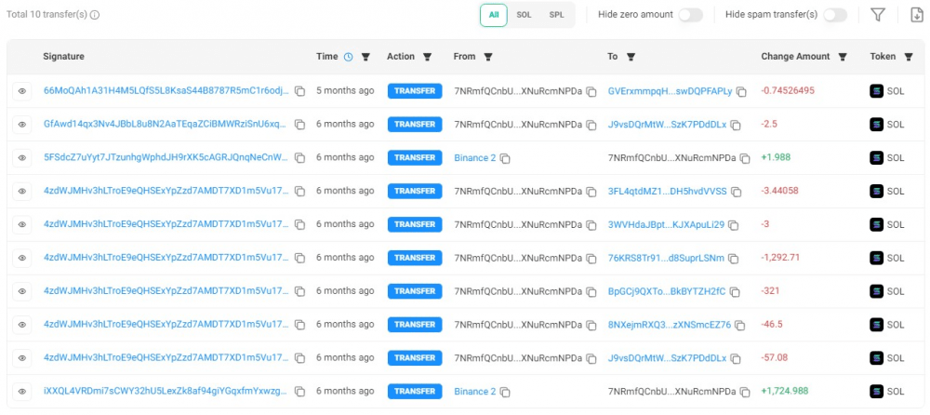
Task: Copy signature in the -3.44058 row
Action: pyautogui.click(x=300, y=191)
